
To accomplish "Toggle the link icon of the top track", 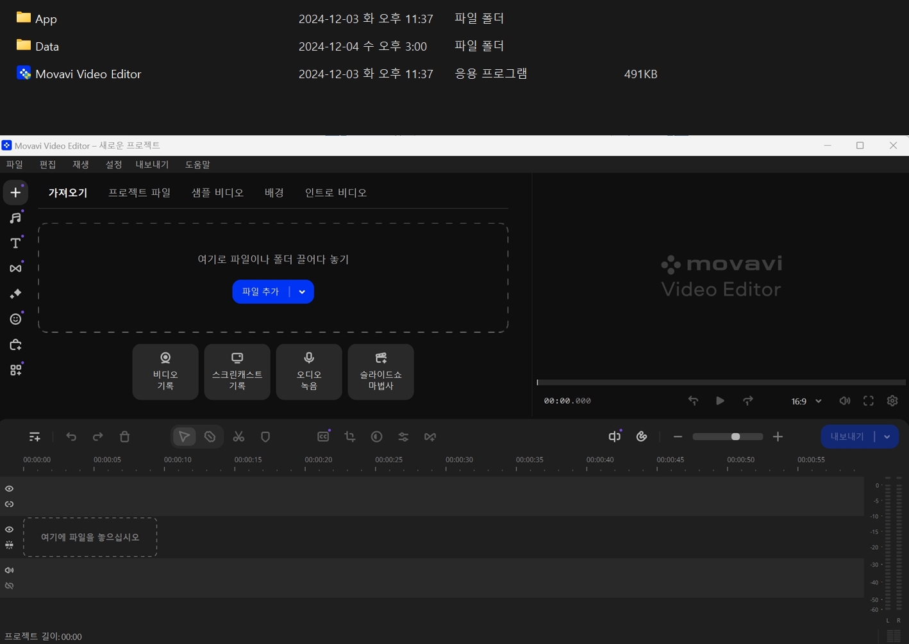I will [9, 504].
